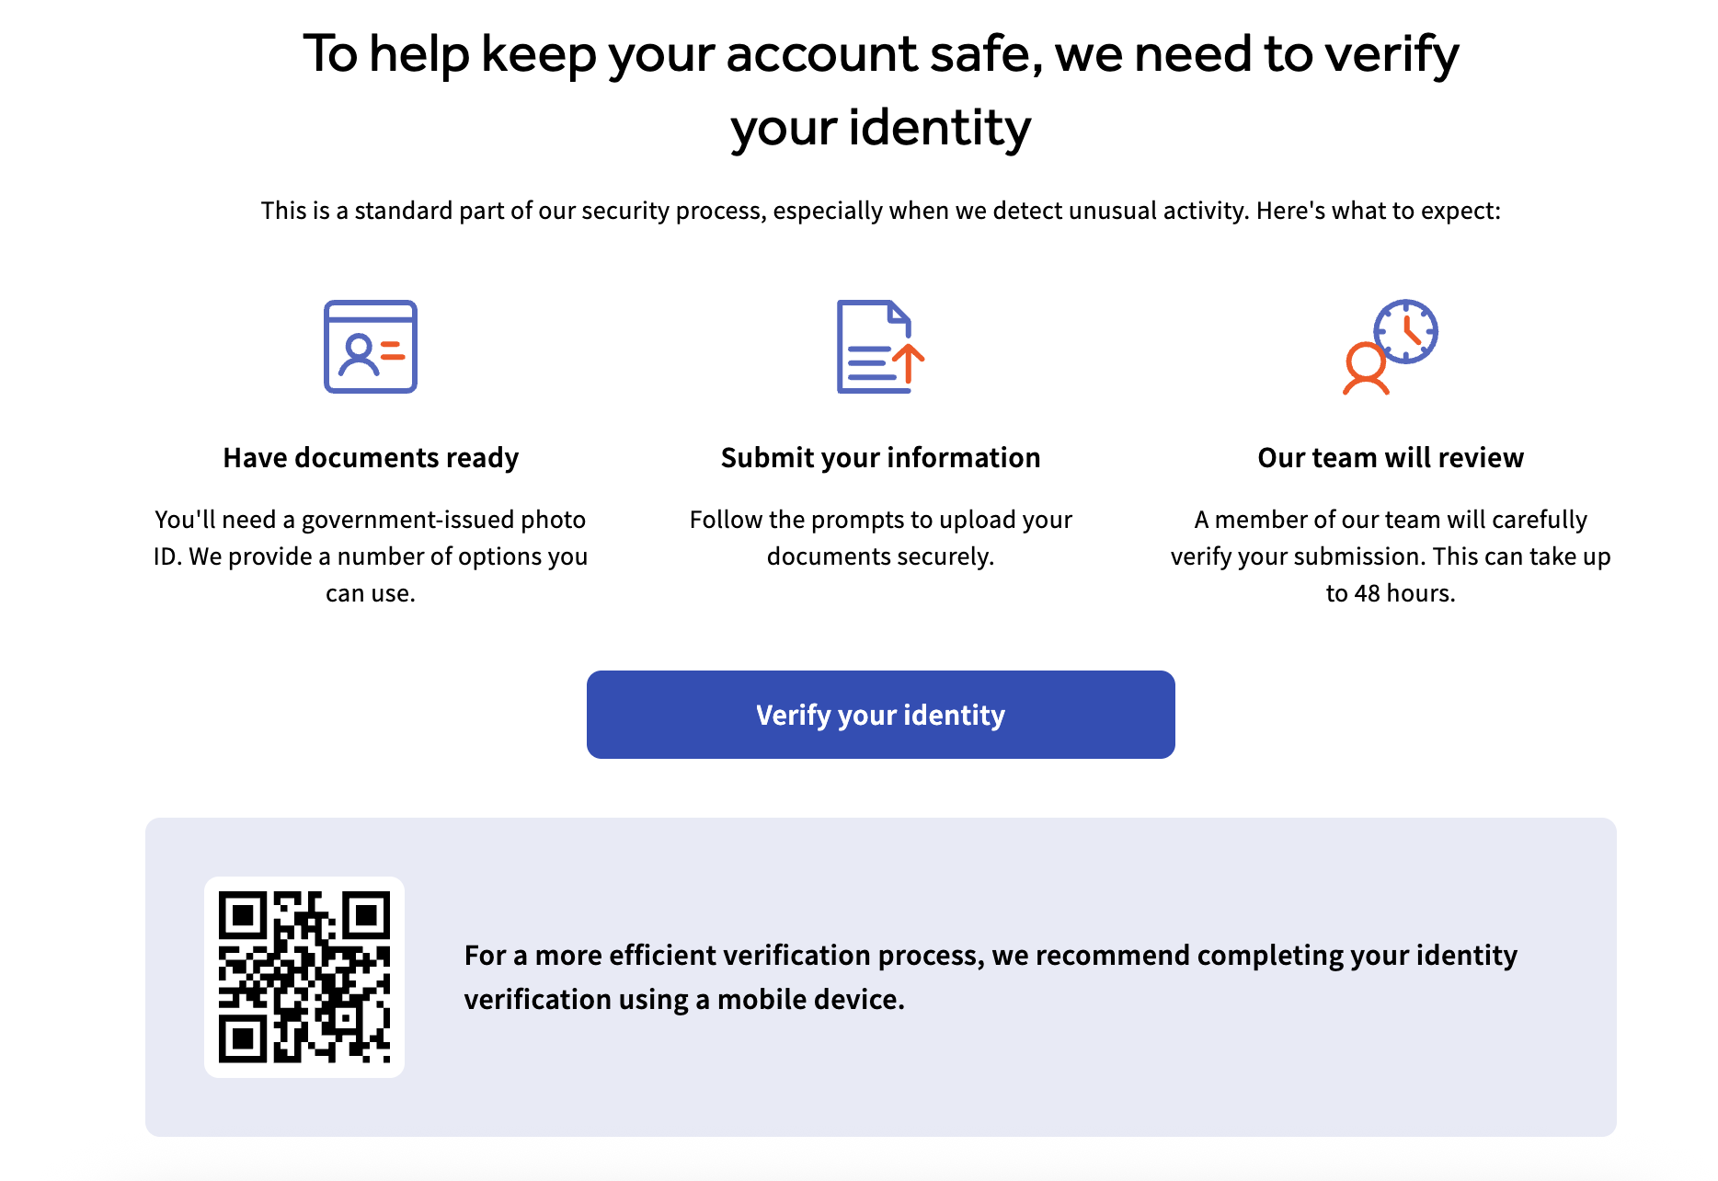Click the folded corner of the document icon
The width and height of the screenshot is (1718, 1181).
coord(897,315)
